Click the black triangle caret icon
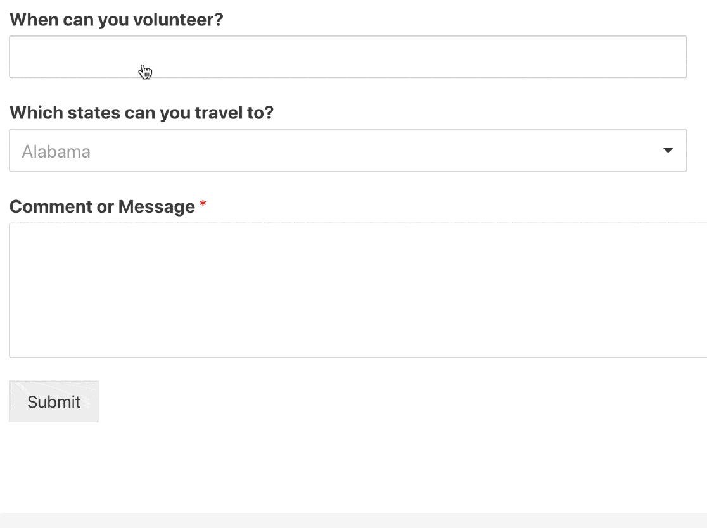This screenshot has height=528, width=707. pyautogui.click(x=667, y=151)
